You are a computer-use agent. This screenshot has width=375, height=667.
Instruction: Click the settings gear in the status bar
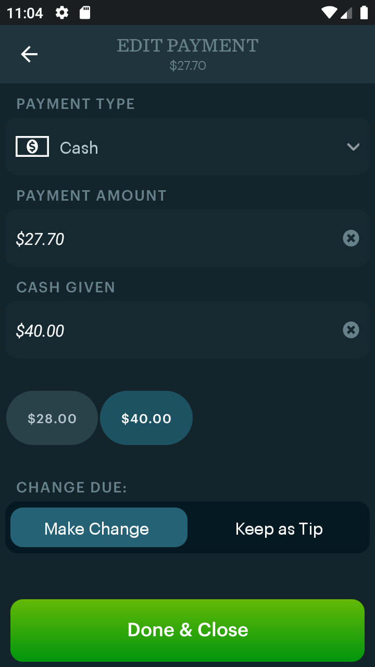click(61, 13)
